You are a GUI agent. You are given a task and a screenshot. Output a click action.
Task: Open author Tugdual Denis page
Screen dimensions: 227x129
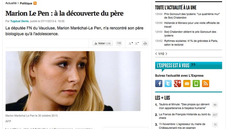(x=19, y=21)
